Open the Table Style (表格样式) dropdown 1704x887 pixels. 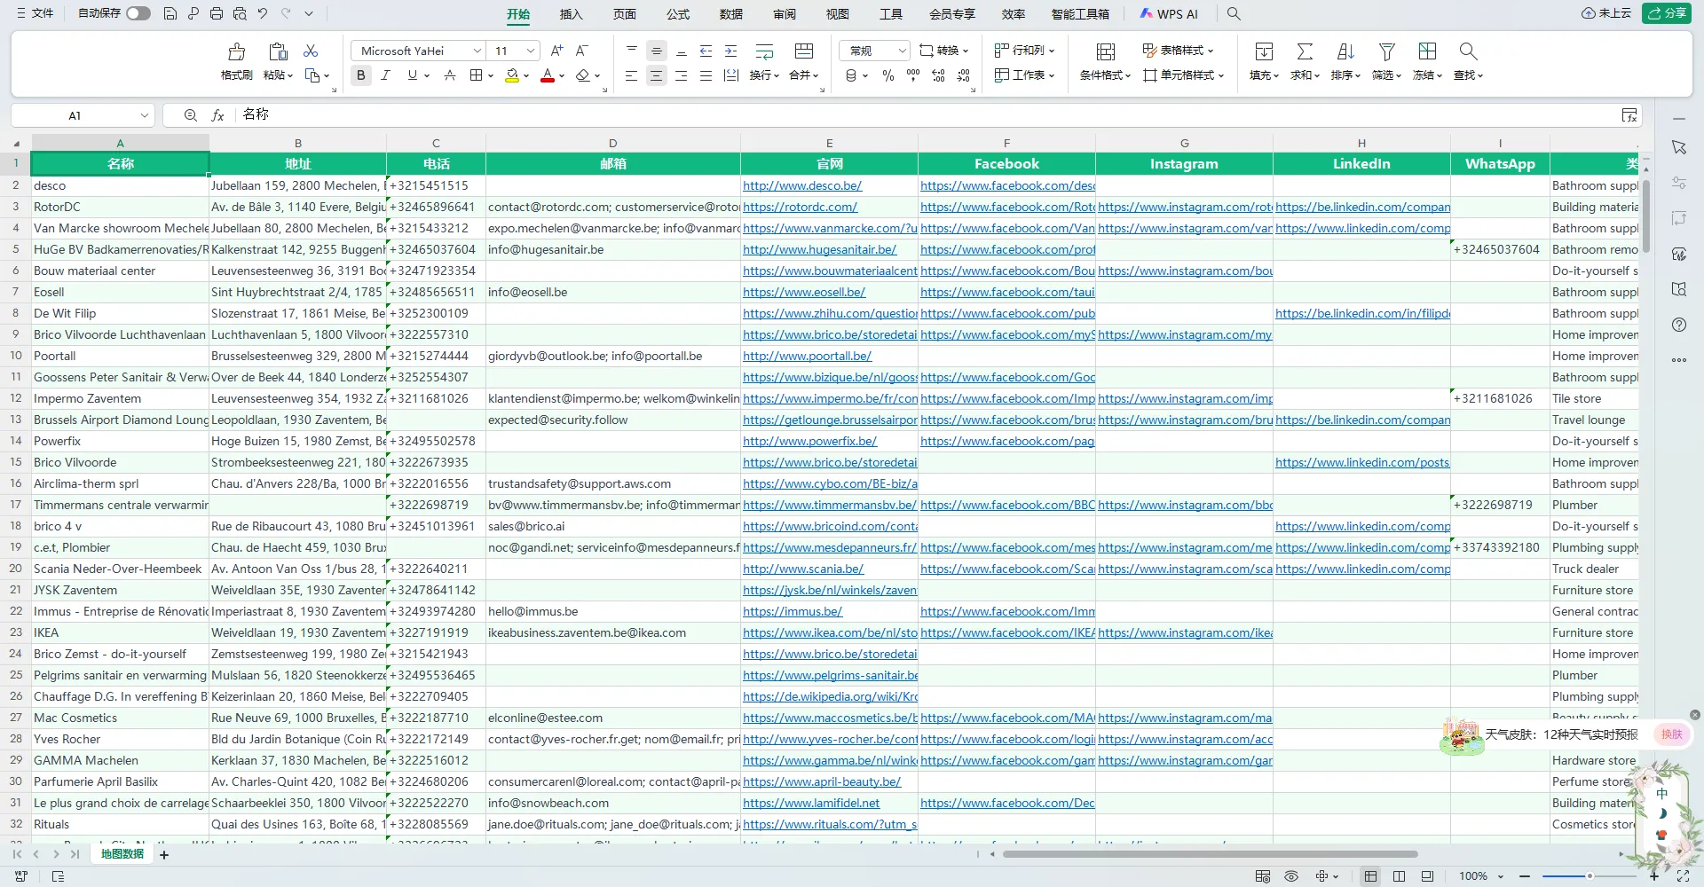(x=1179, y=51)
